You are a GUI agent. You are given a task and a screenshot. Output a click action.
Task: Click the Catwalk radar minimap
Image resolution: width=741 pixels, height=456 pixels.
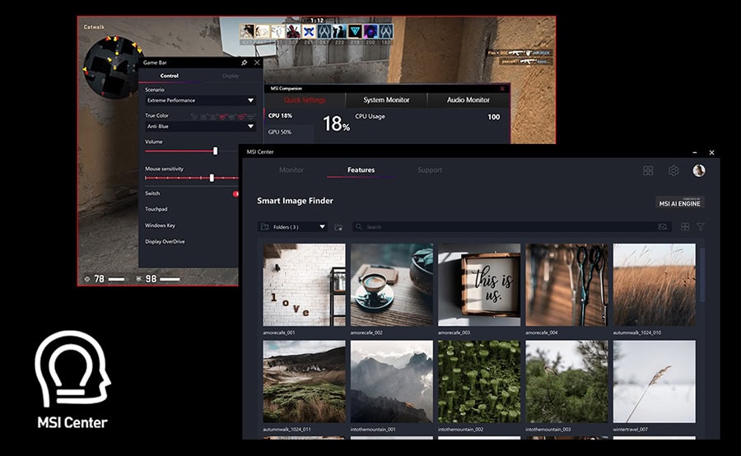(x=113, y=67)
